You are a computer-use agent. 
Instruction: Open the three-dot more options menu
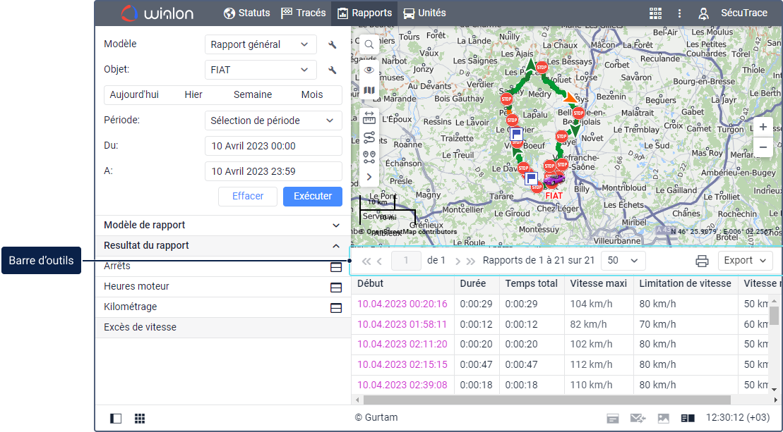click(x=679, y=13)
